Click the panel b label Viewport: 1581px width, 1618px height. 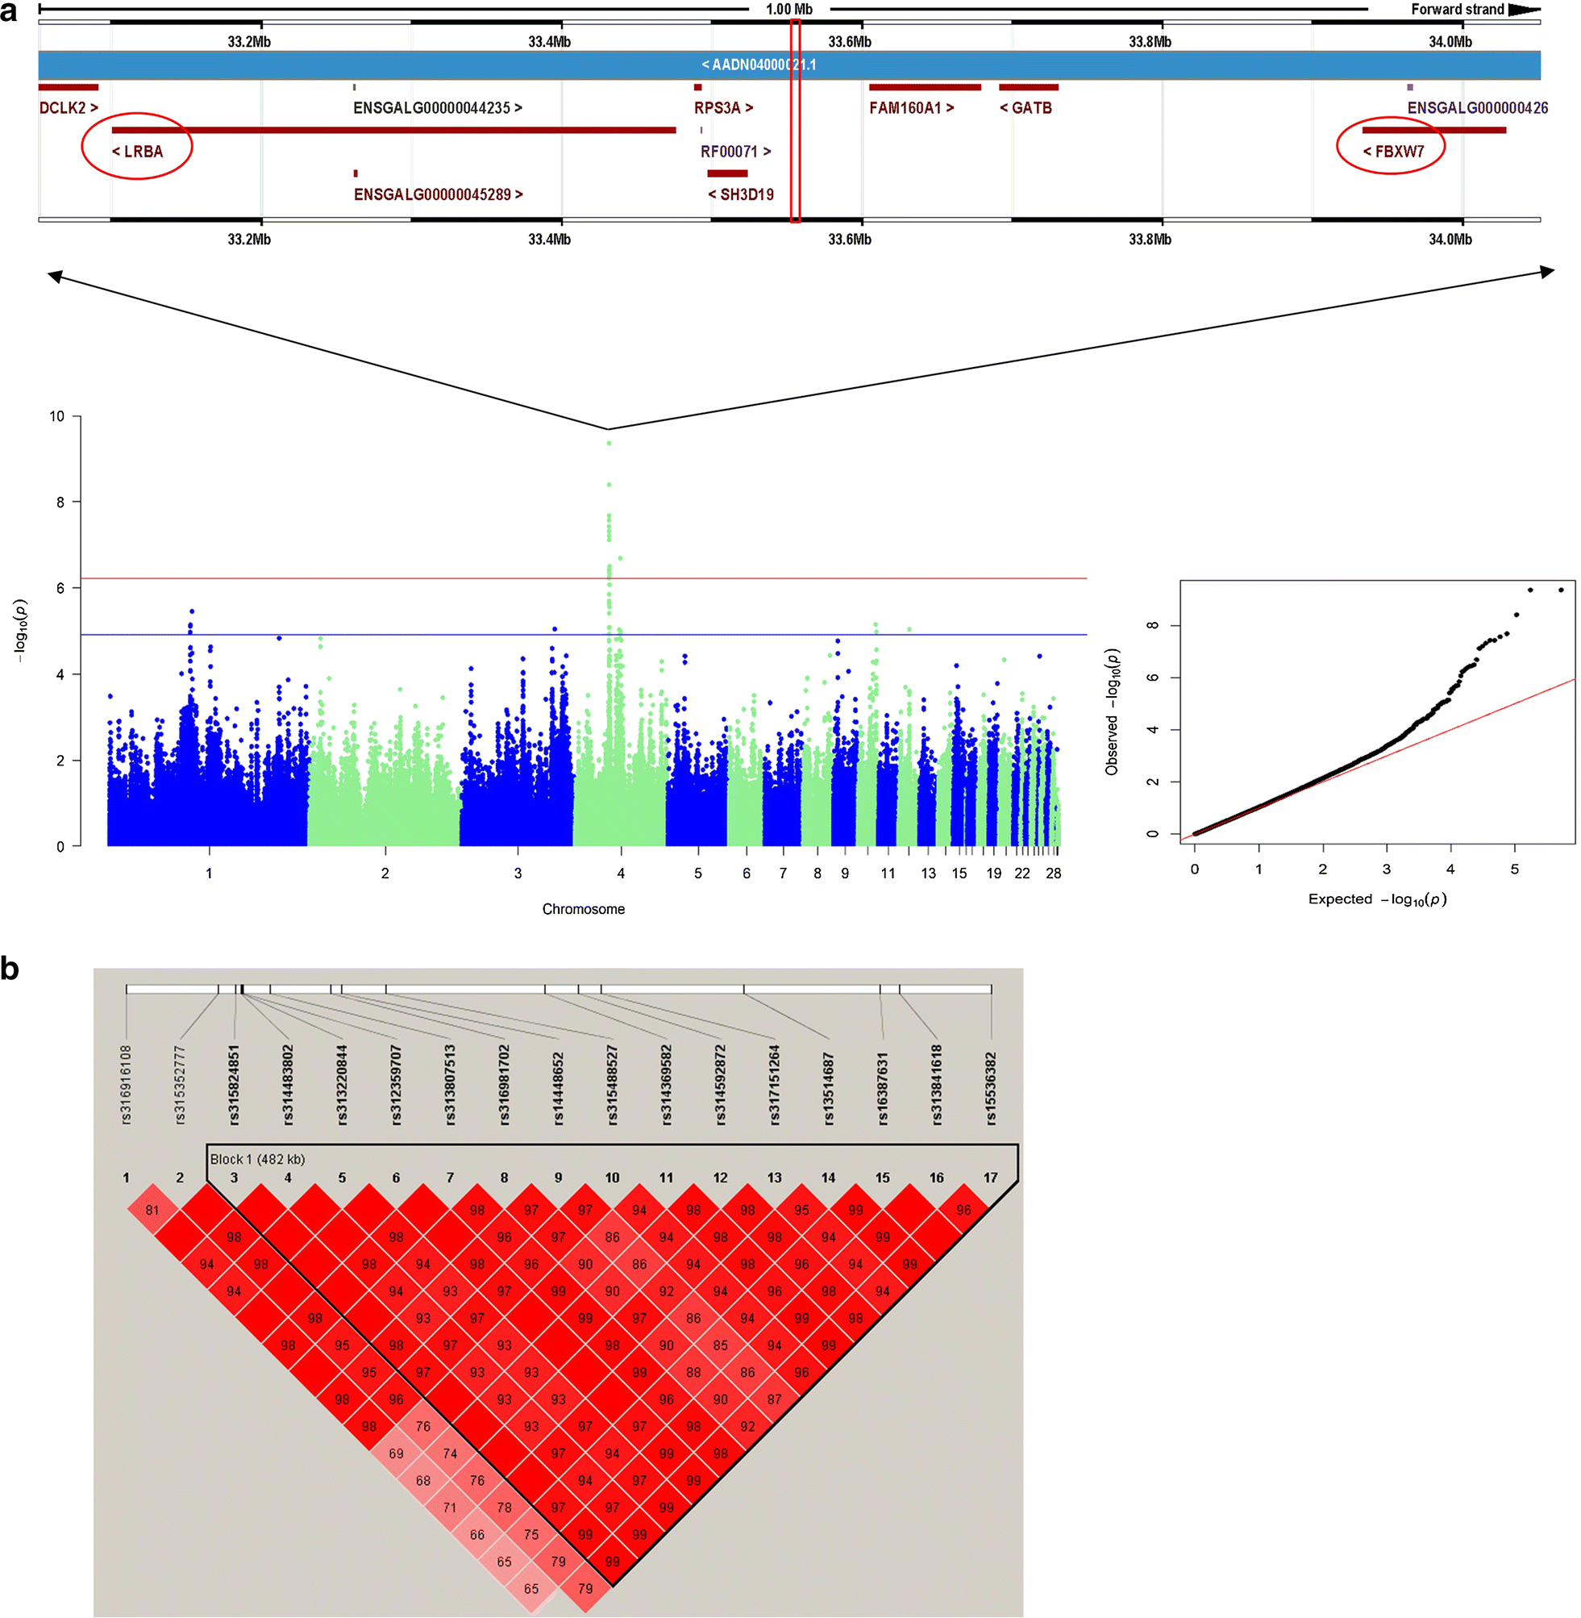tap(10, 969)
